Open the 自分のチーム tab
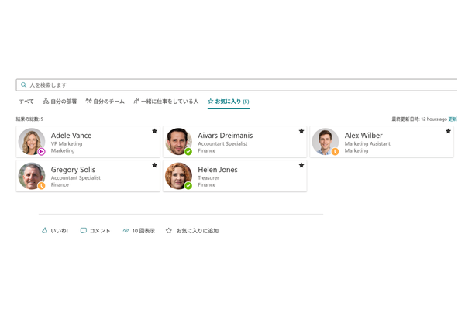Viewport: 465px width, 310px height. tap(105, 102)
